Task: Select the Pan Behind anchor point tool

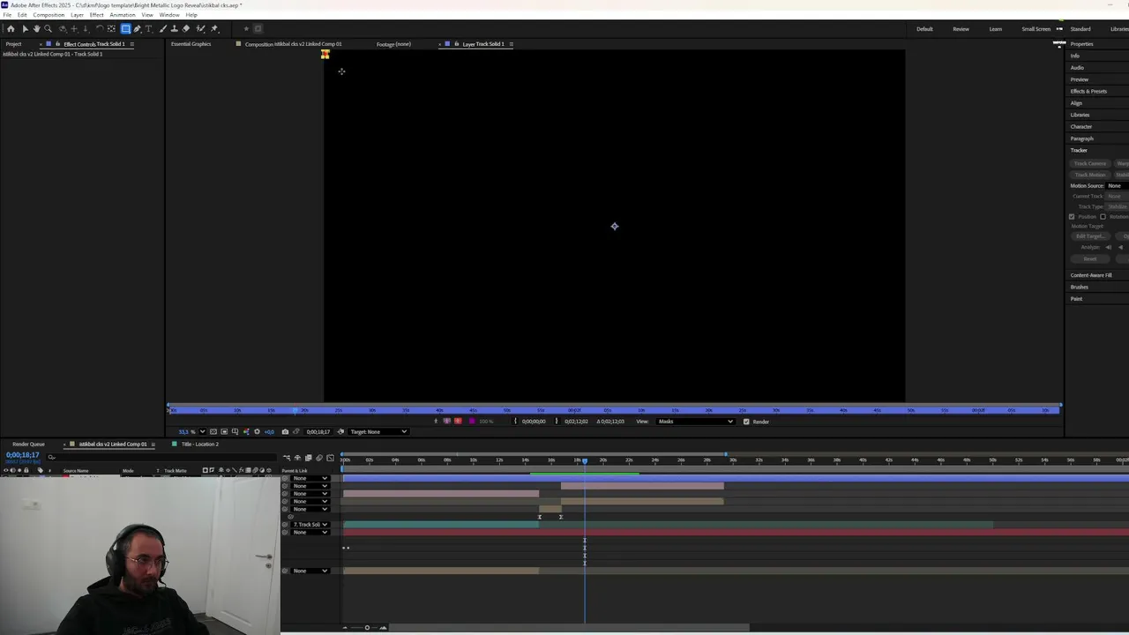Action: (x=111, y=28)
